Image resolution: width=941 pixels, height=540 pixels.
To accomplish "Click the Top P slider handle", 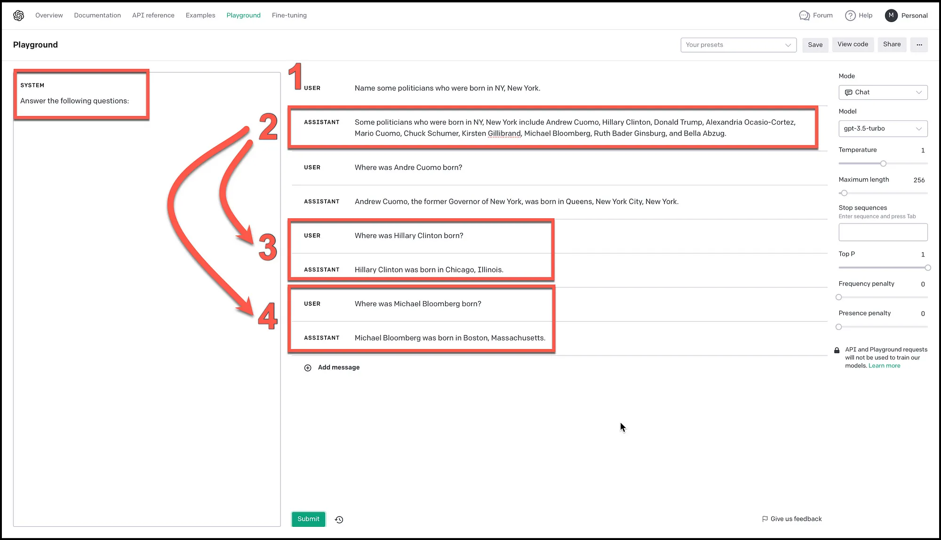I will (928, 268).
